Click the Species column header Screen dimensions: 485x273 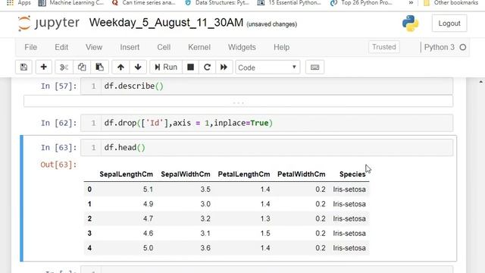(x=352, y=174)
